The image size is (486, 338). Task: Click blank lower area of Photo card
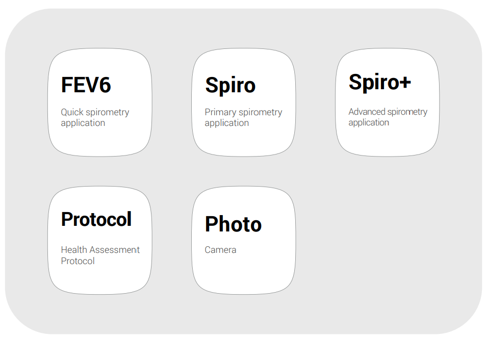click(244, 275)
